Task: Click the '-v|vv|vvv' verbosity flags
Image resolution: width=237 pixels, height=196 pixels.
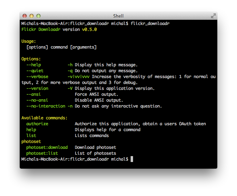Action: click(x=78, y=77)
